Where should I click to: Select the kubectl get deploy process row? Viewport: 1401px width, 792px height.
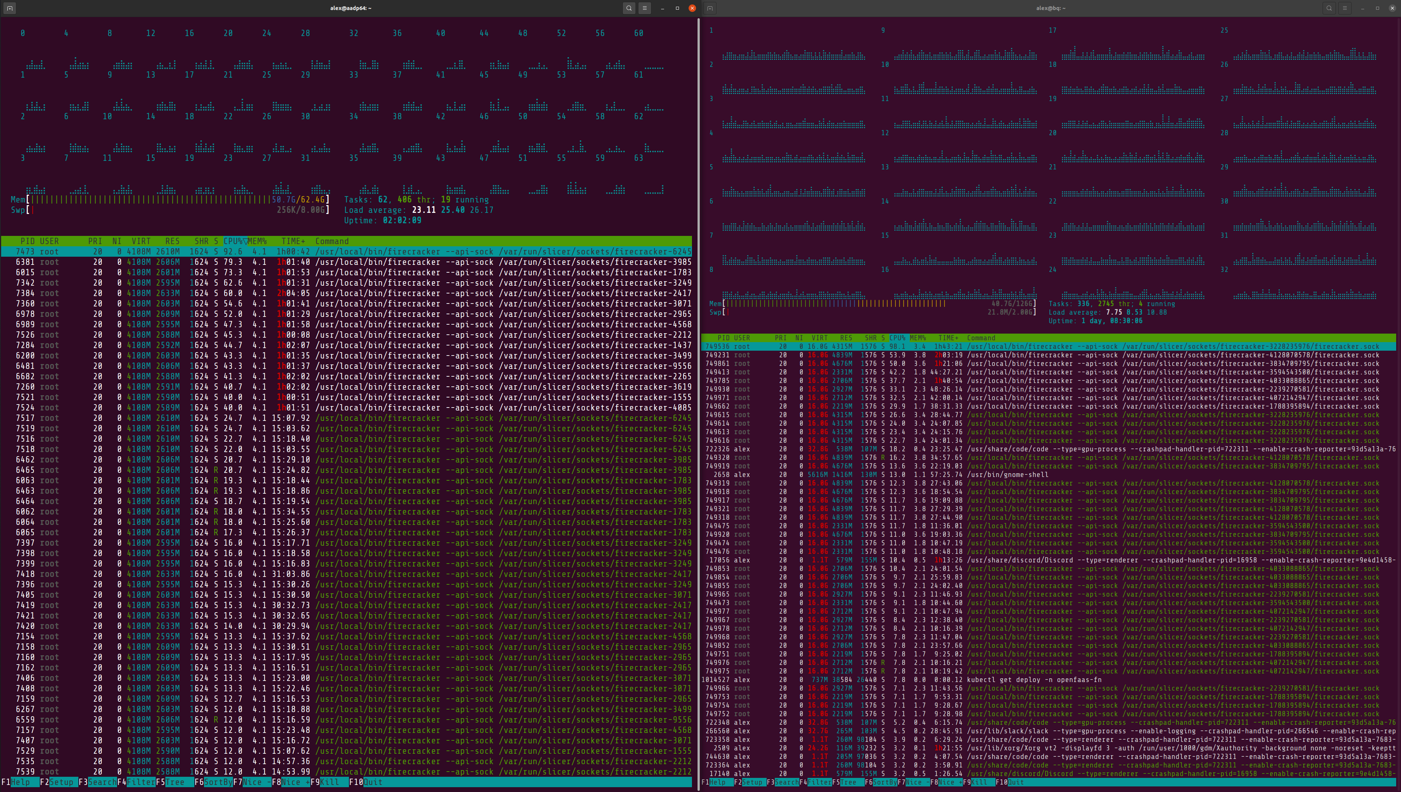(1049, 679)
